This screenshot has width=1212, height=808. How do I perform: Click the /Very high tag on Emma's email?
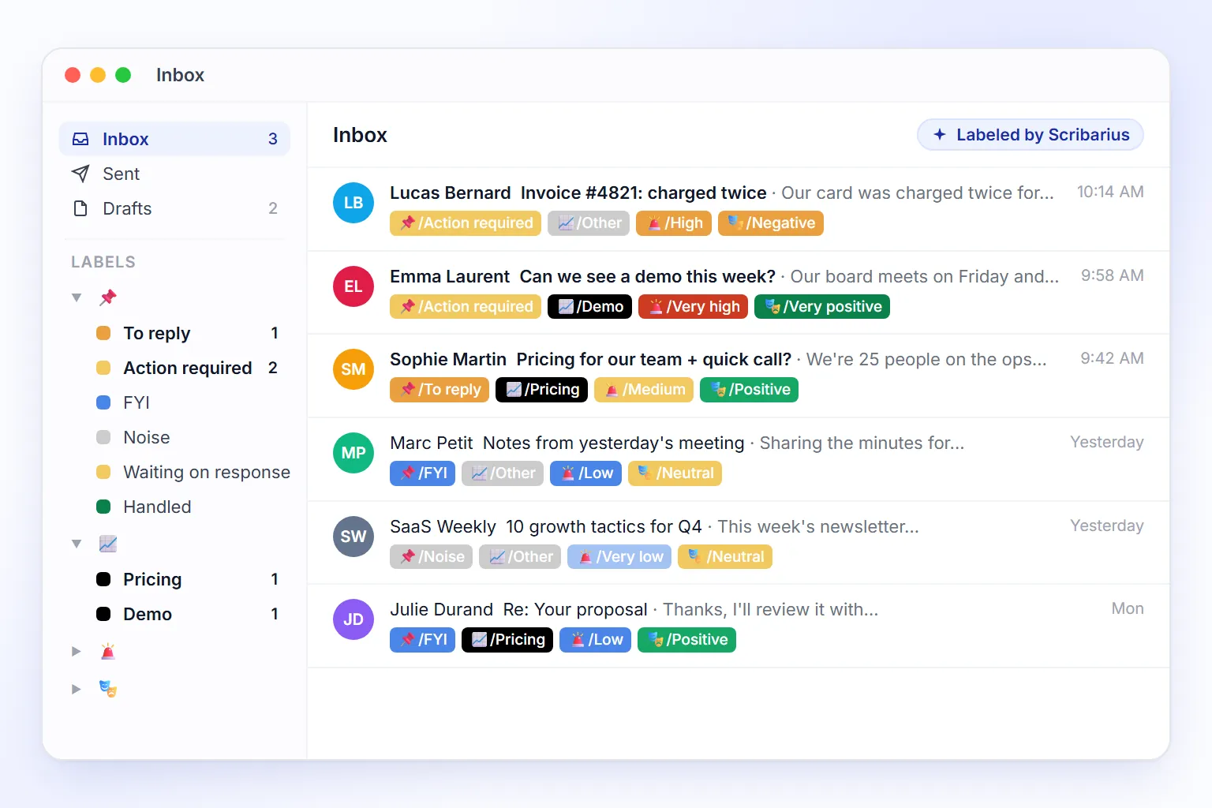click(x=694, y=307)
